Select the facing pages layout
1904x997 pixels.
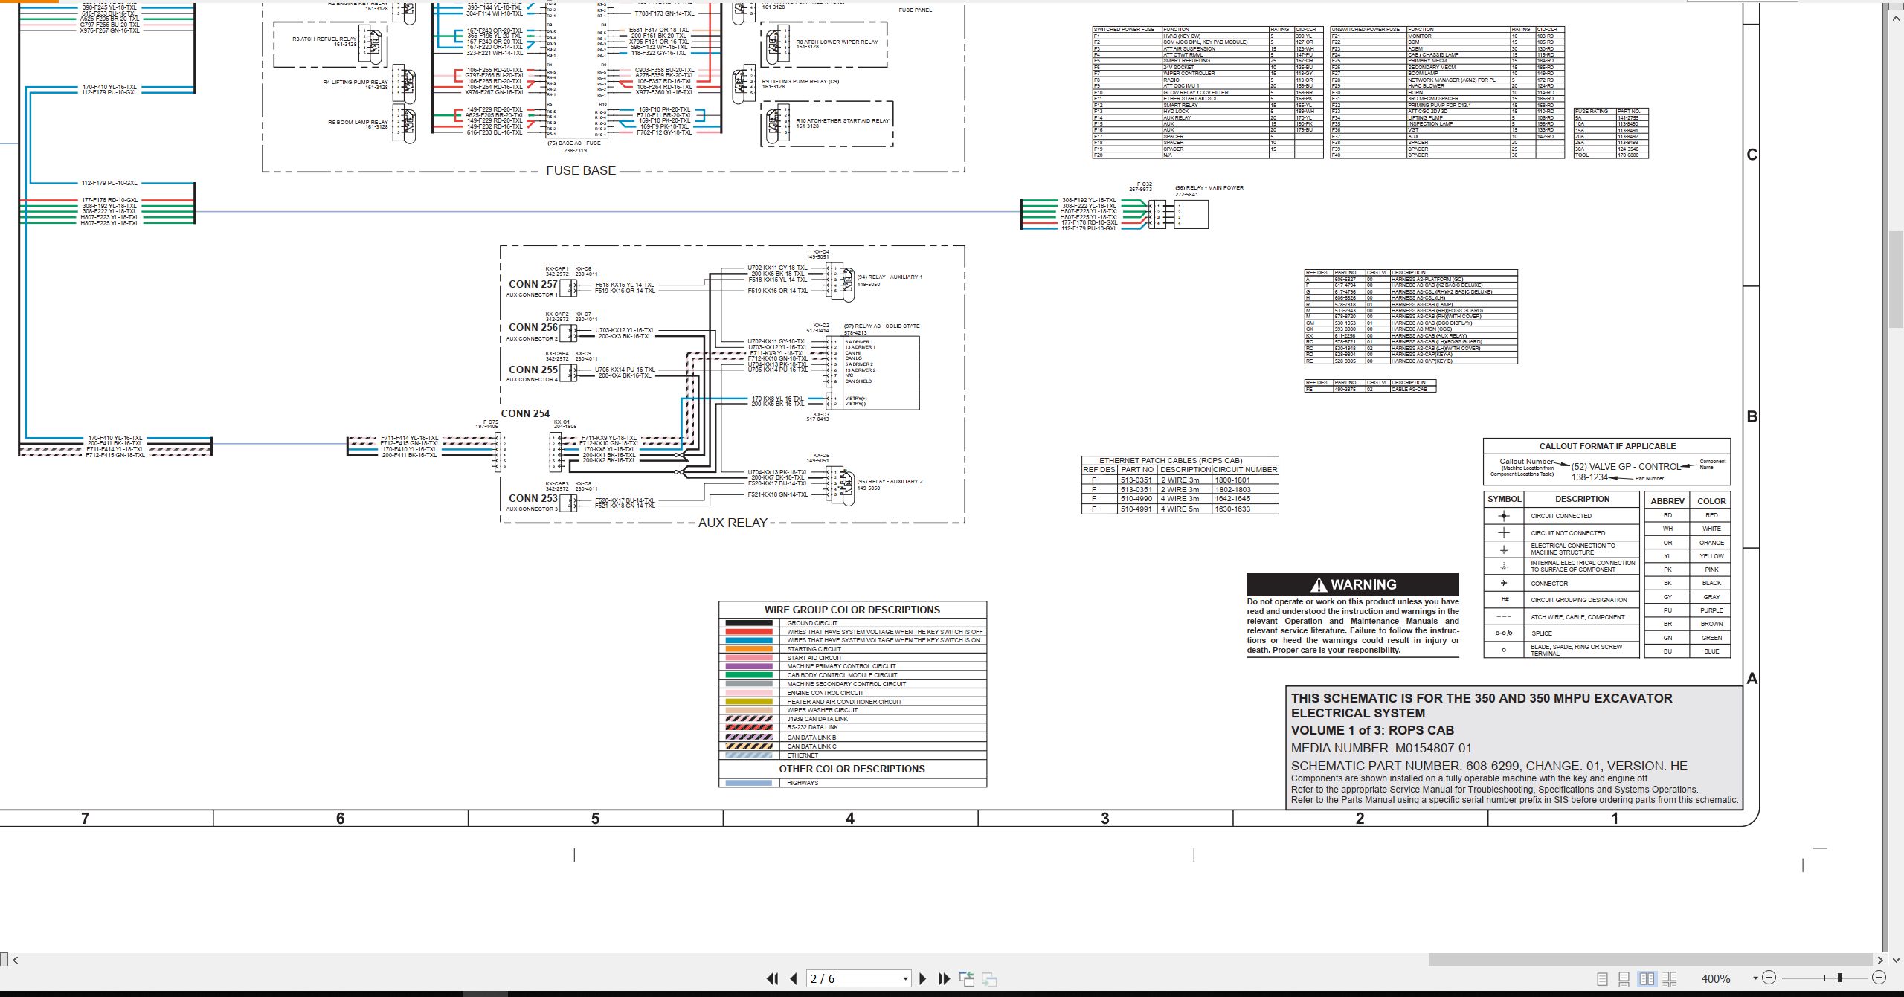click(x=1647, y=979)
